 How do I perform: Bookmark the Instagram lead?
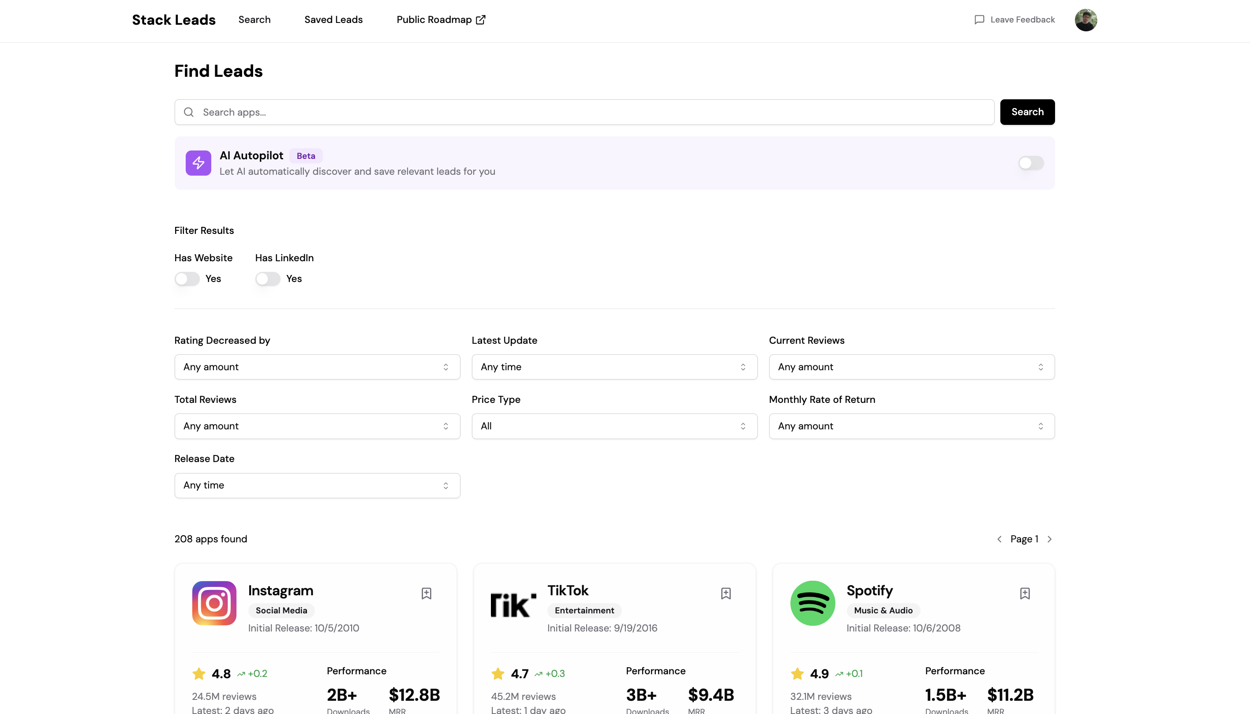[x=427, y=594]
